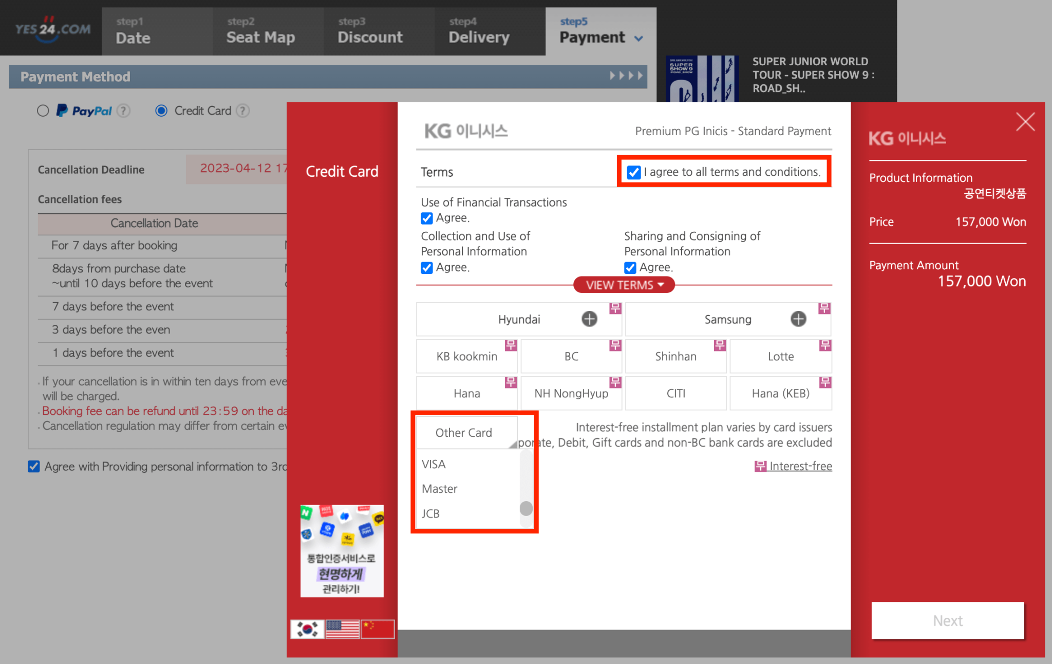
Task: Select the US flag language icon
Action: [343, 629]
